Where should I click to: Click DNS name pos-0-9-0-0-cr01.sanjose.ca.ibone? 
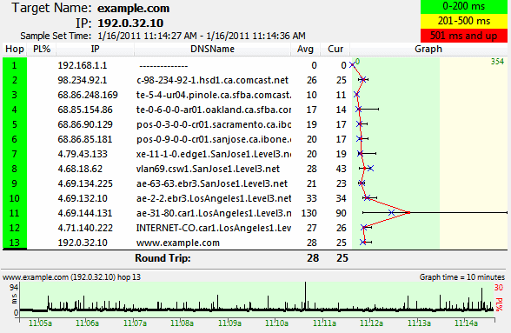214,139
